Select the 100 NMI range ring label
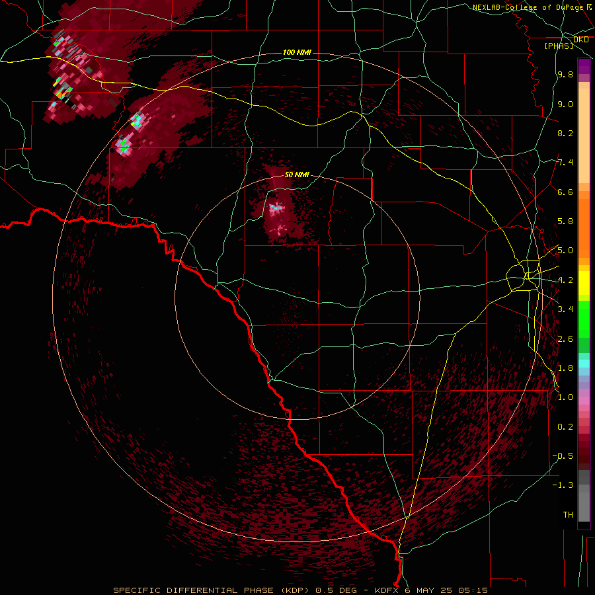Viewport: 595px width, 595px height. pos(297,52)
